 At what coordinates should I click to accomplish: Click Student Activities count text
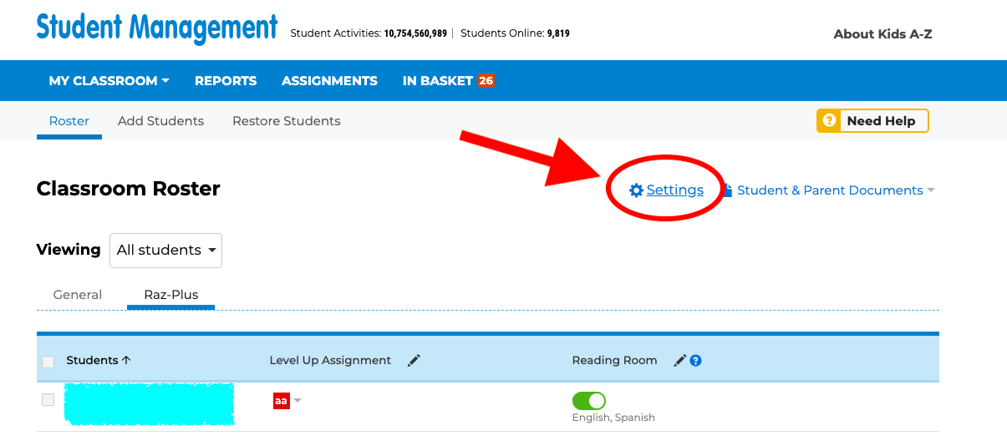coord(369,33)
